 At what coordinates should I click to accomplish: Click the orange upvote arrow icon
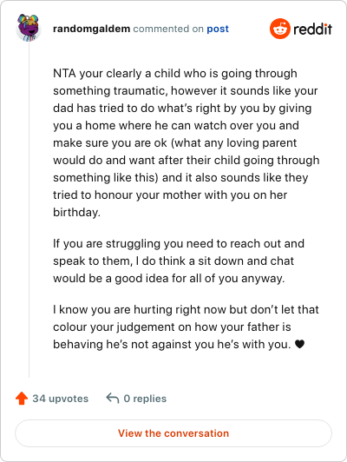[x=22, y=398]
